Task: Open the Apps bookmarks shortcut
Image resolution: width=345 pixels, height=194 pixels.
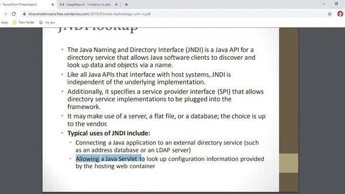Action: coord(4,23)
